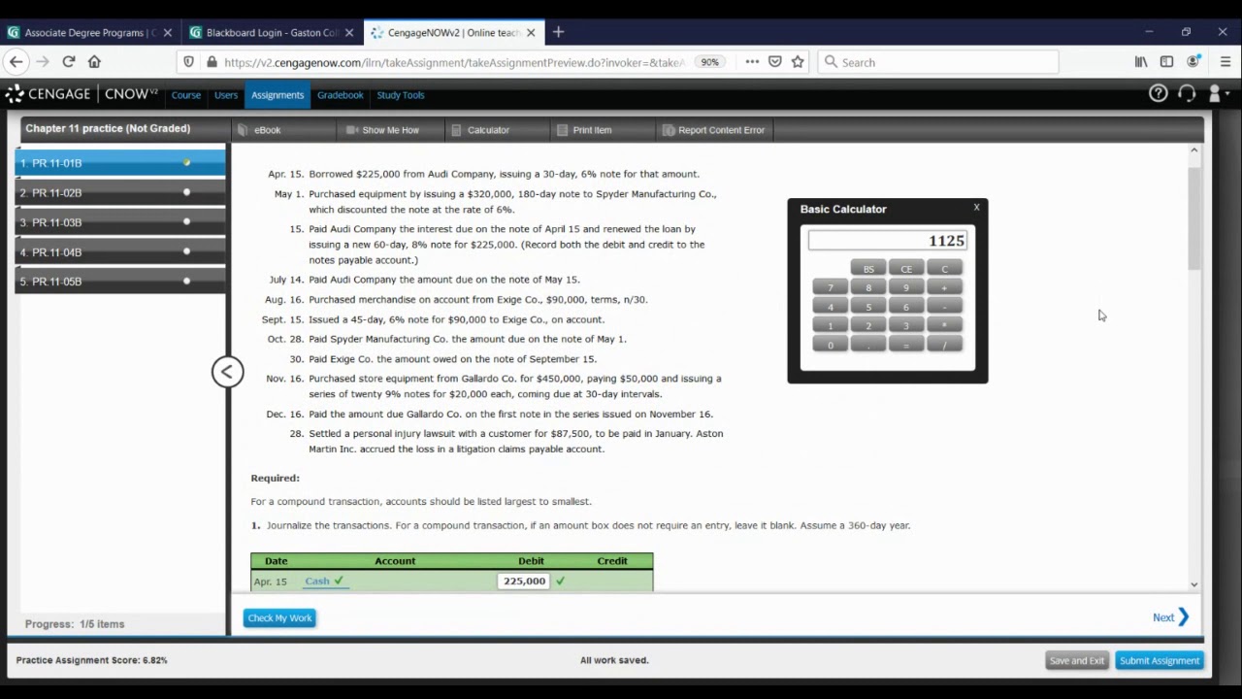Screen dimensions: 1242x699
Task: Open the browser home page icon
Action: 94,62
